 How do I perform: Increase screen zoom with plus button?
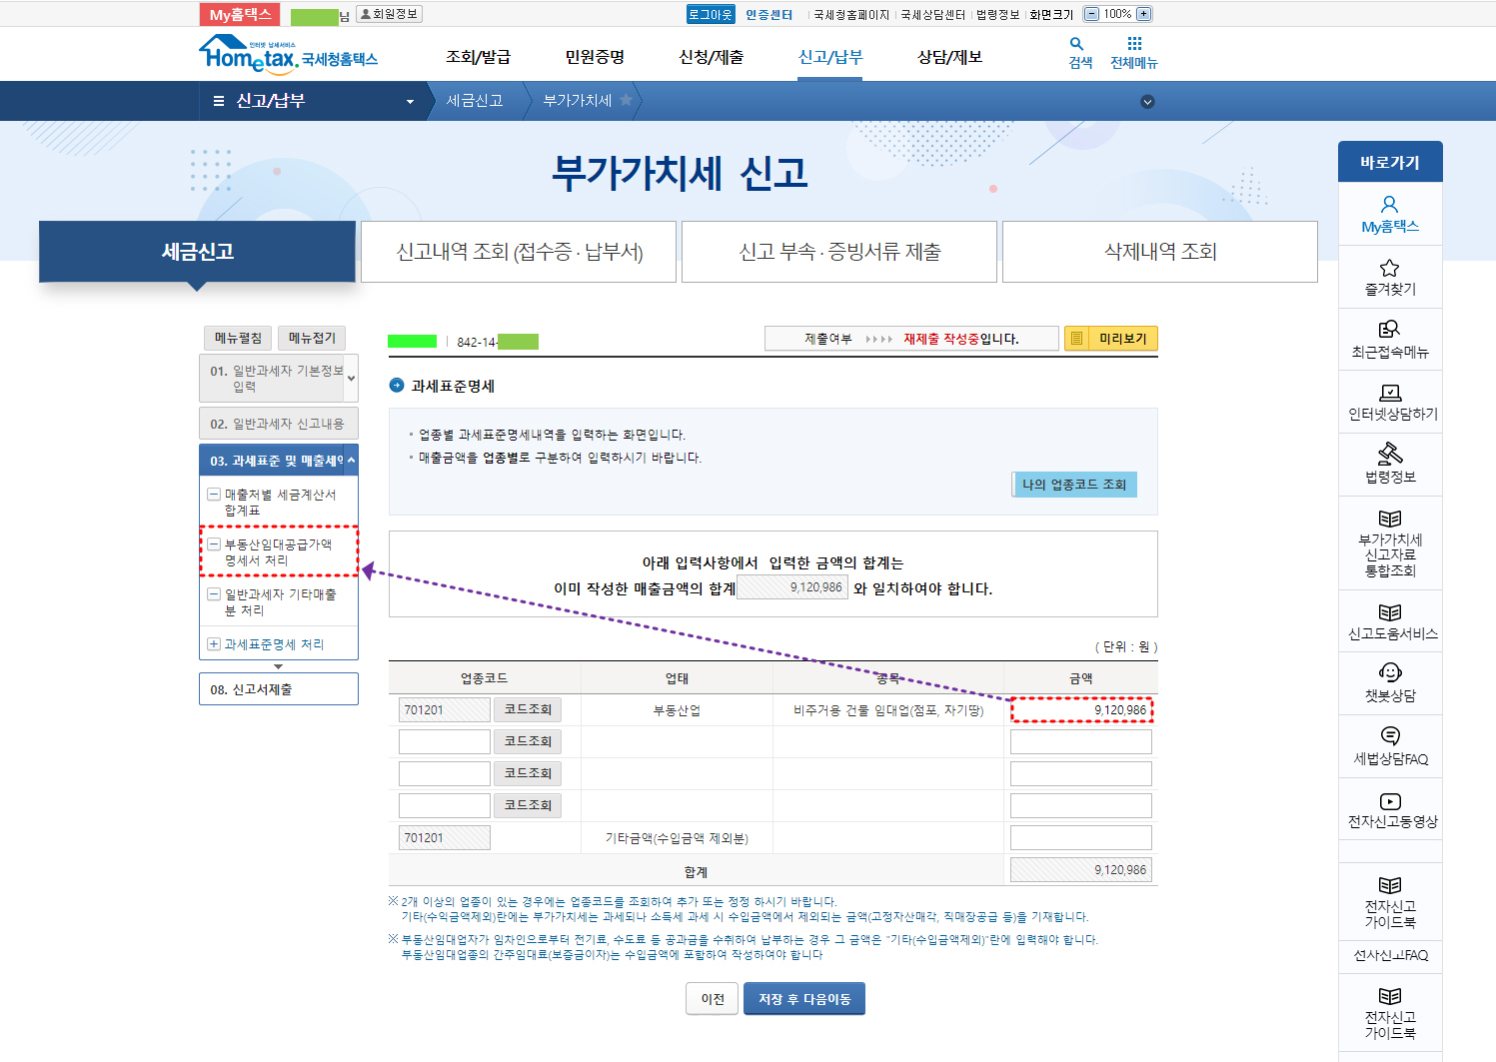[1144, 14]
